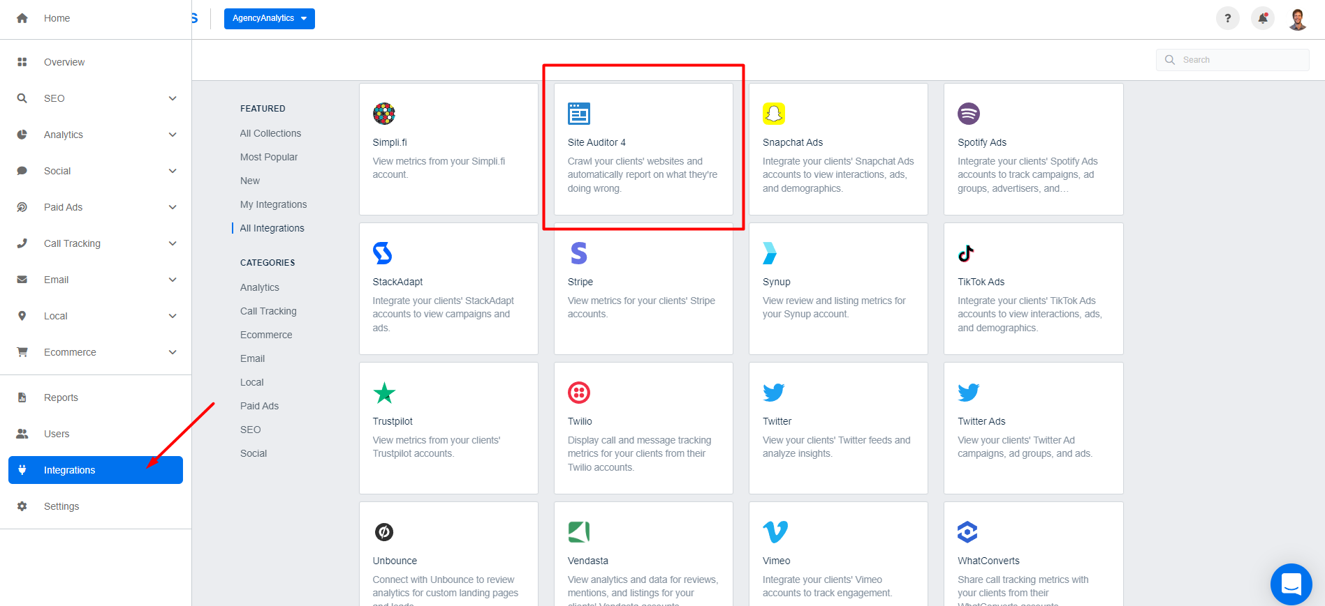Click the Site Auditor 4 icon

[579, 114]
